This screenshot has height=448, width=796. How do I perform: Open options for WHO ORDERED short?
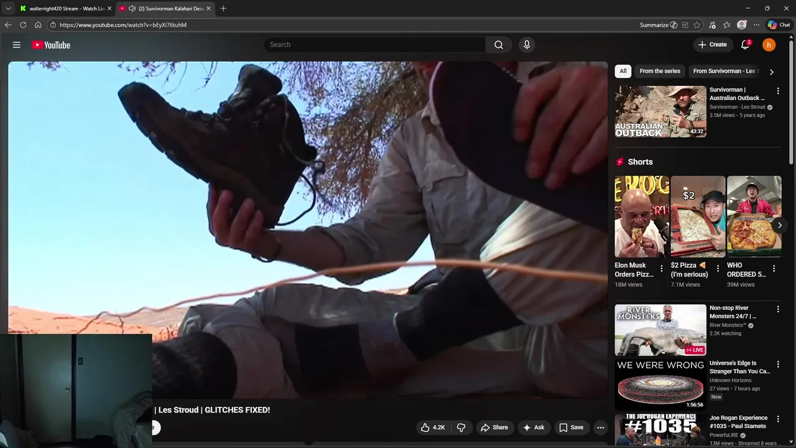pos(774,269)
